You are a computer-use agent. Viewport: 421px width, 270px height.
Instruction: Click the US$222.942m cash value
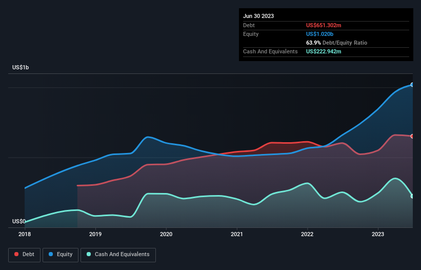[x=324, y=51]
